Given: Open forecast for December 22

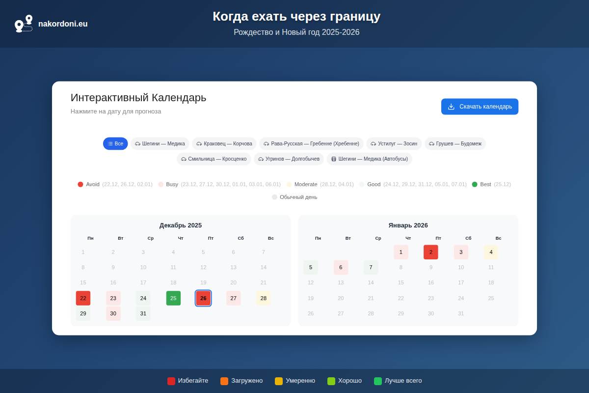Looking at the screenshot, I should tap(83, 298).
